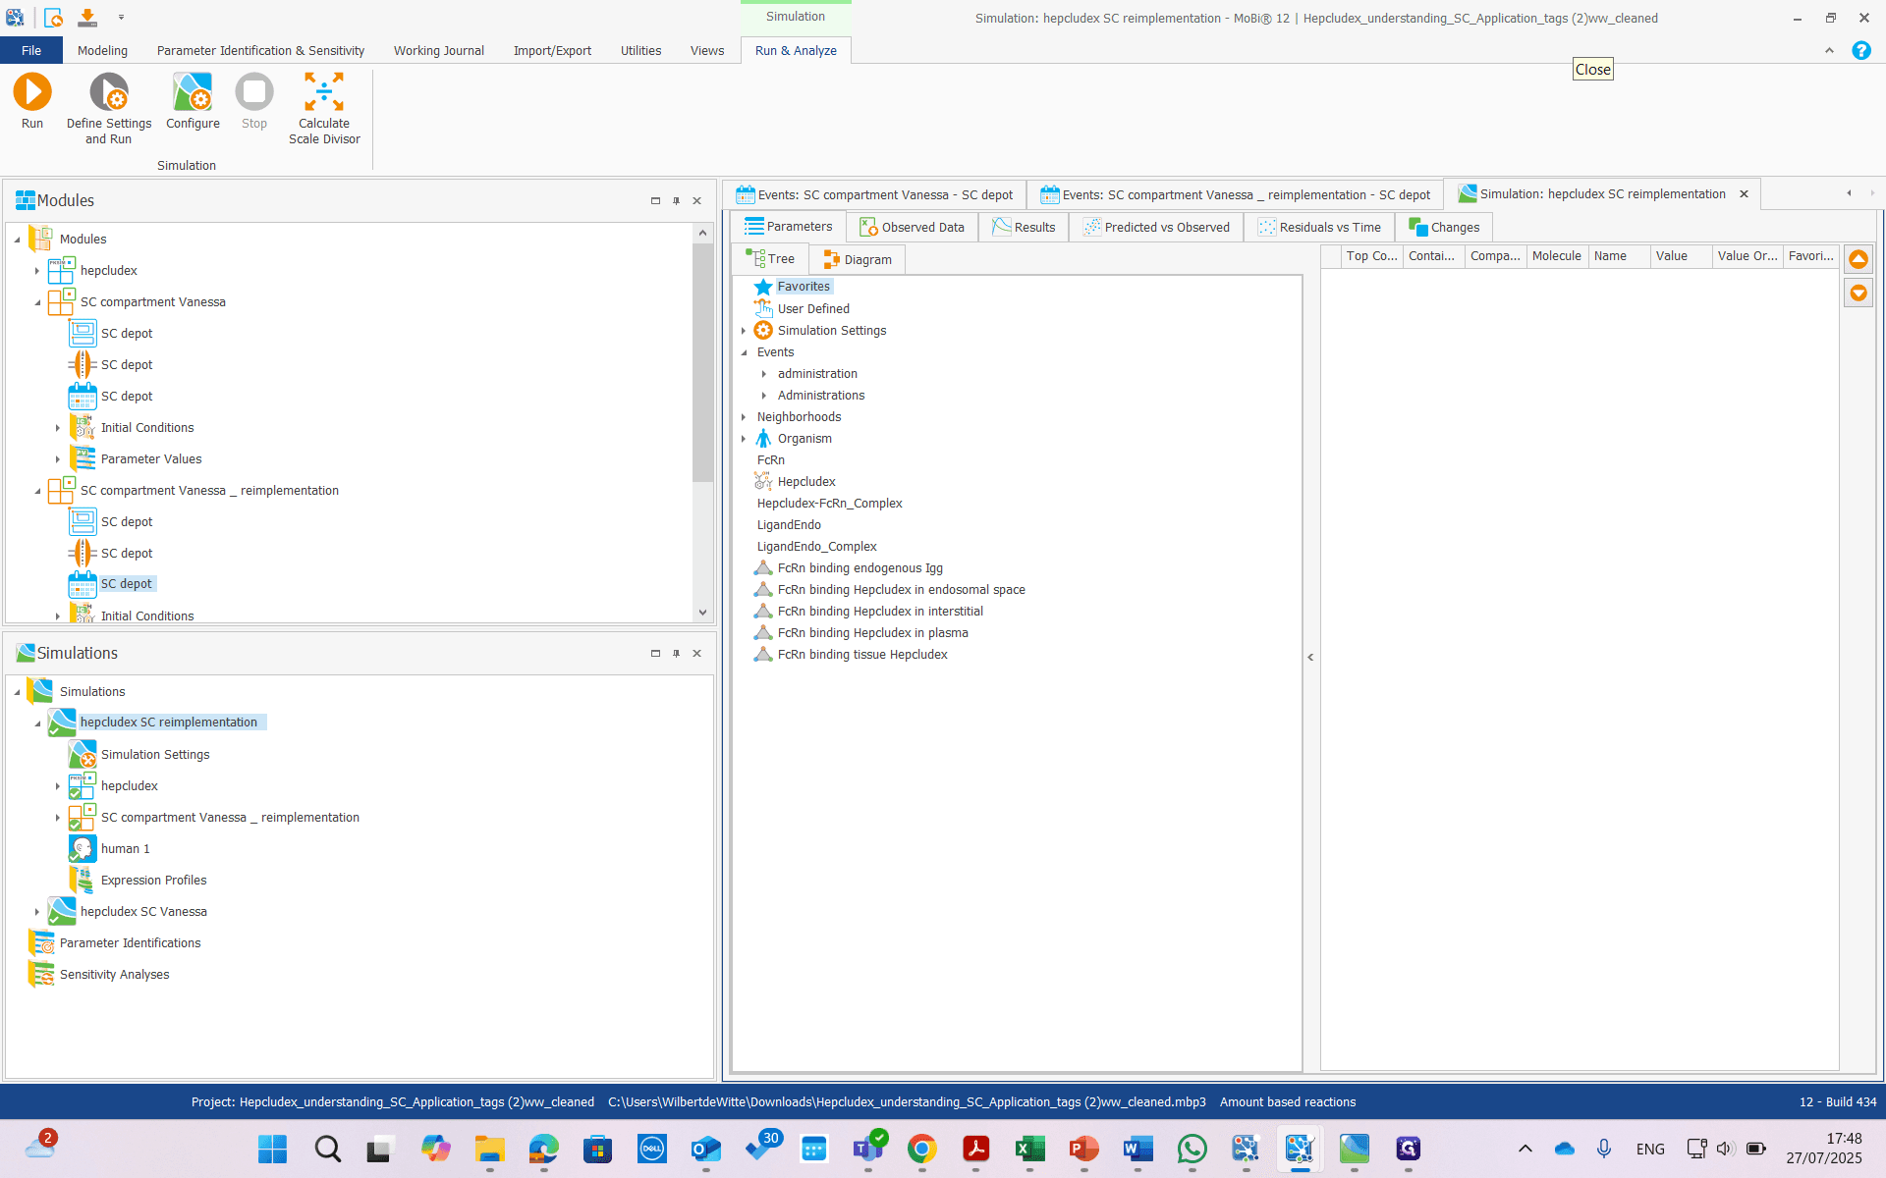Open the File menu
The width and height of the screenshot is (1886, 1178).
[31, 50]
